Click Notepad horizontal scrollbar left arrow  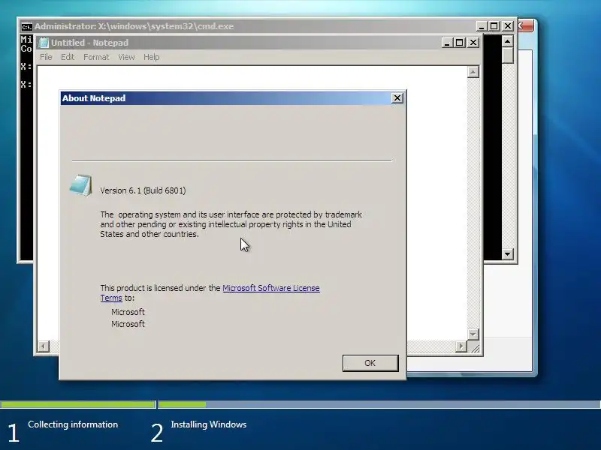(x=44, y=346)
